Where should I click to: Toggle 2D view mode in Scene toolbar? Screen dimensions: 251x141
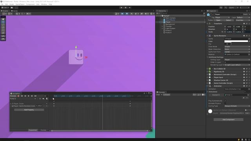pos(122,14)
